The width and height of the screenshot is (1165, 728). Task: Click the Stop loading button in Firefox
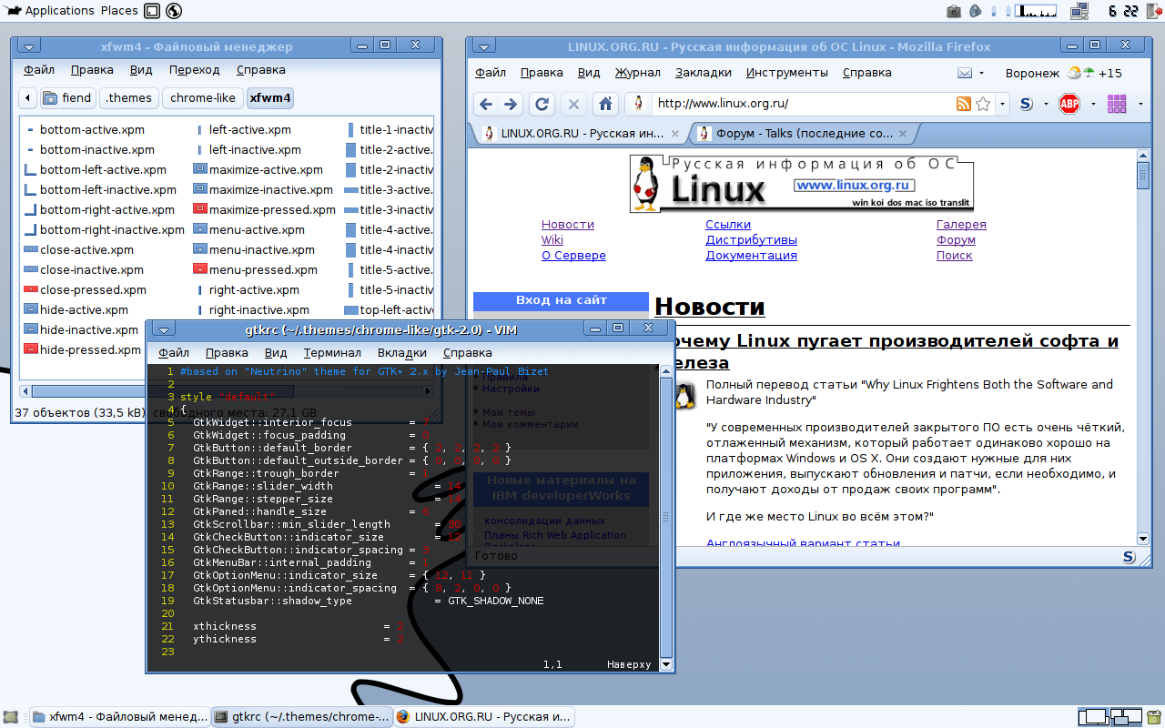573,104
